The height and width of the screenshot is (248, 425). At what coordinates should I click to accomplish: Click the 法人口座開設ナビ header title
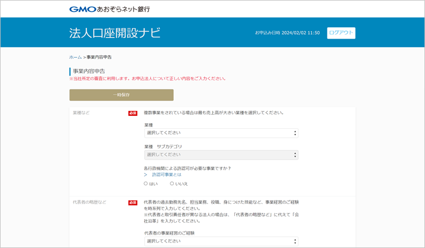coord(115,33)
